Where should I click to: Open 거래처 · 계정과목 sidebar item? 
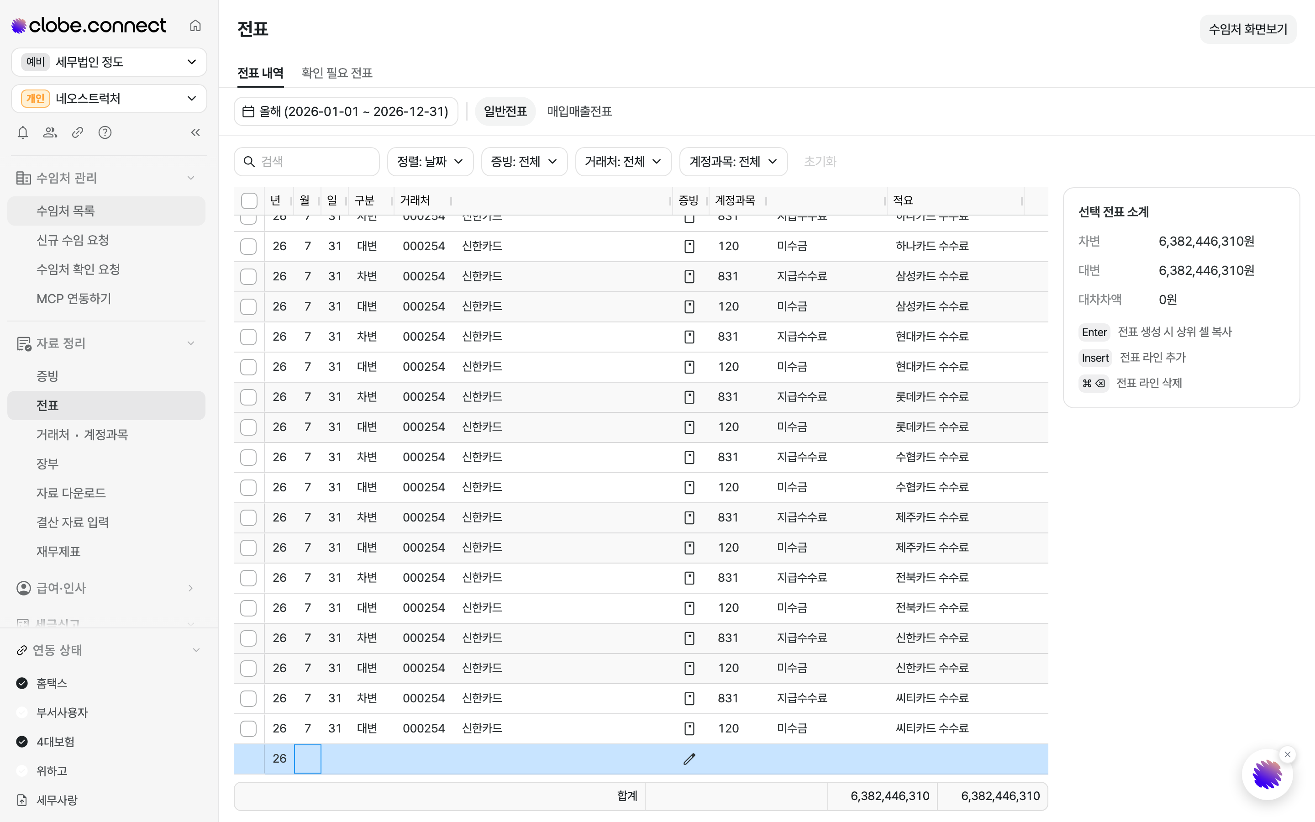[106, 435]
